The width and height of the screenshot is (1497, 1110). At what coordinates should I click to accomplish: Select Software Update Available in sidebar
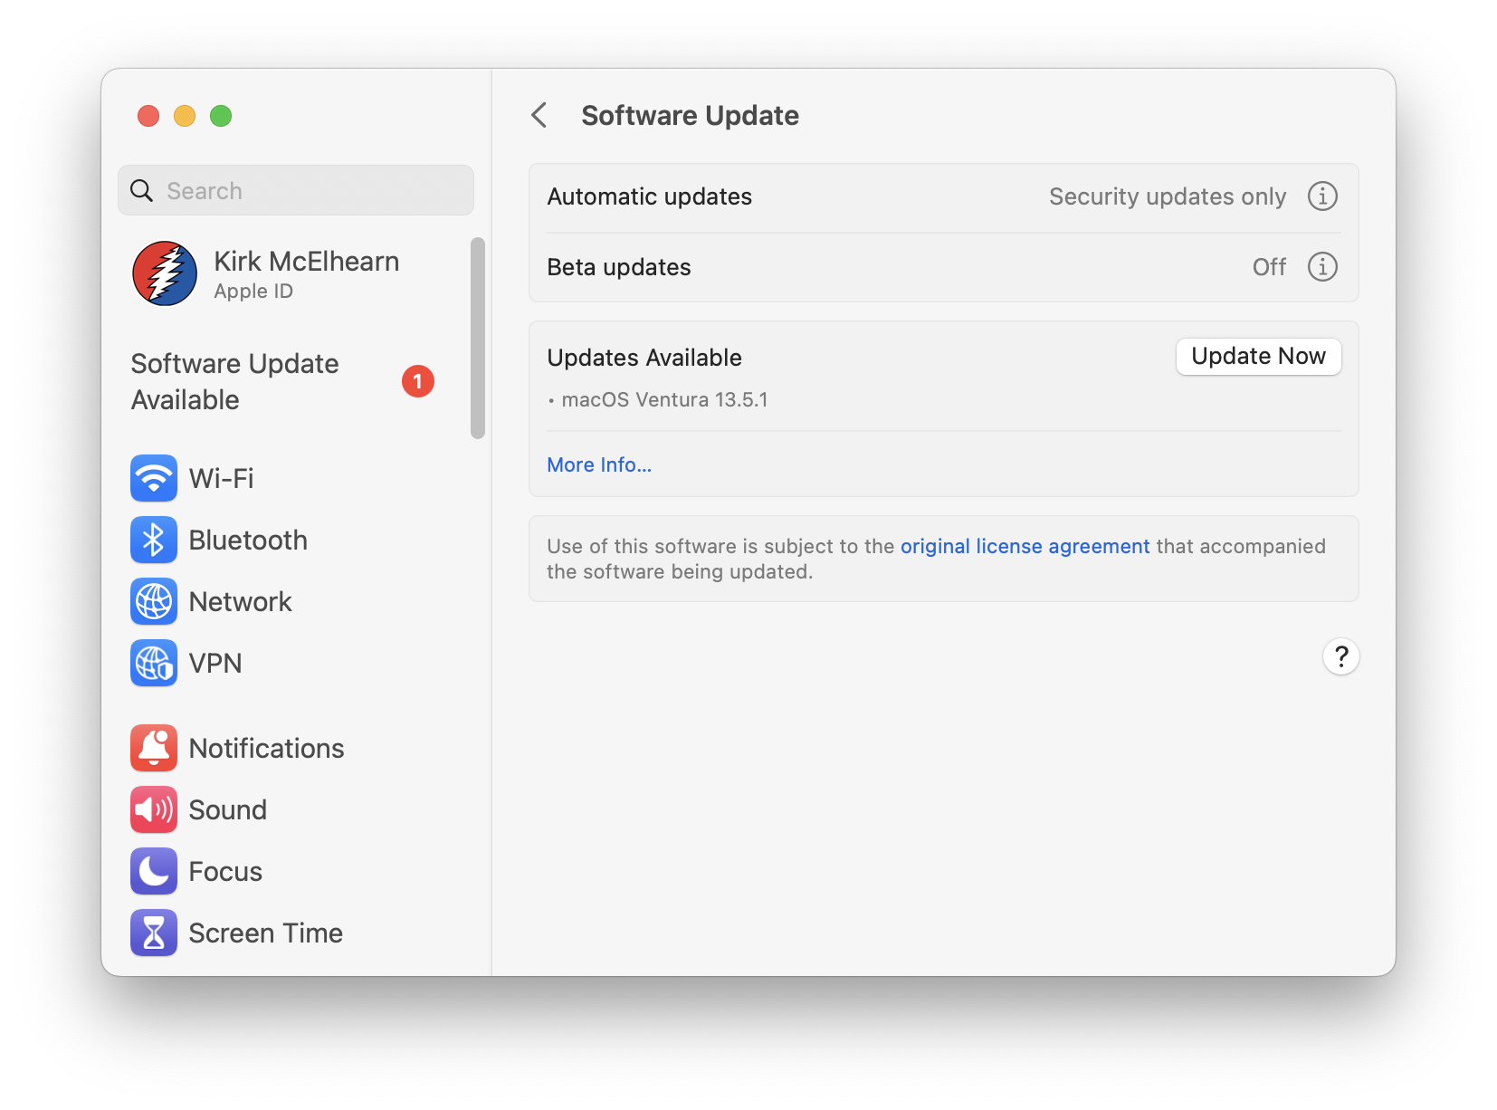click(282, 381)
